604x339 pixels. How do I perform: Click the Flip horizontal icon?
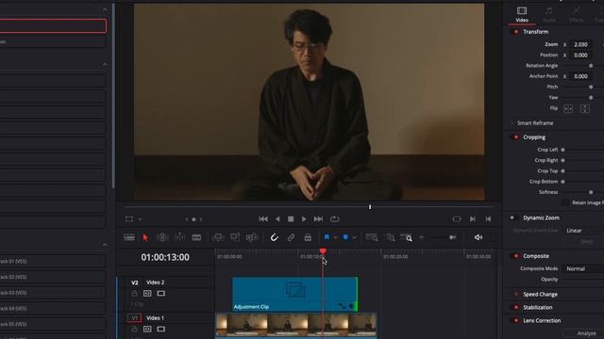(x=568, y=109)
